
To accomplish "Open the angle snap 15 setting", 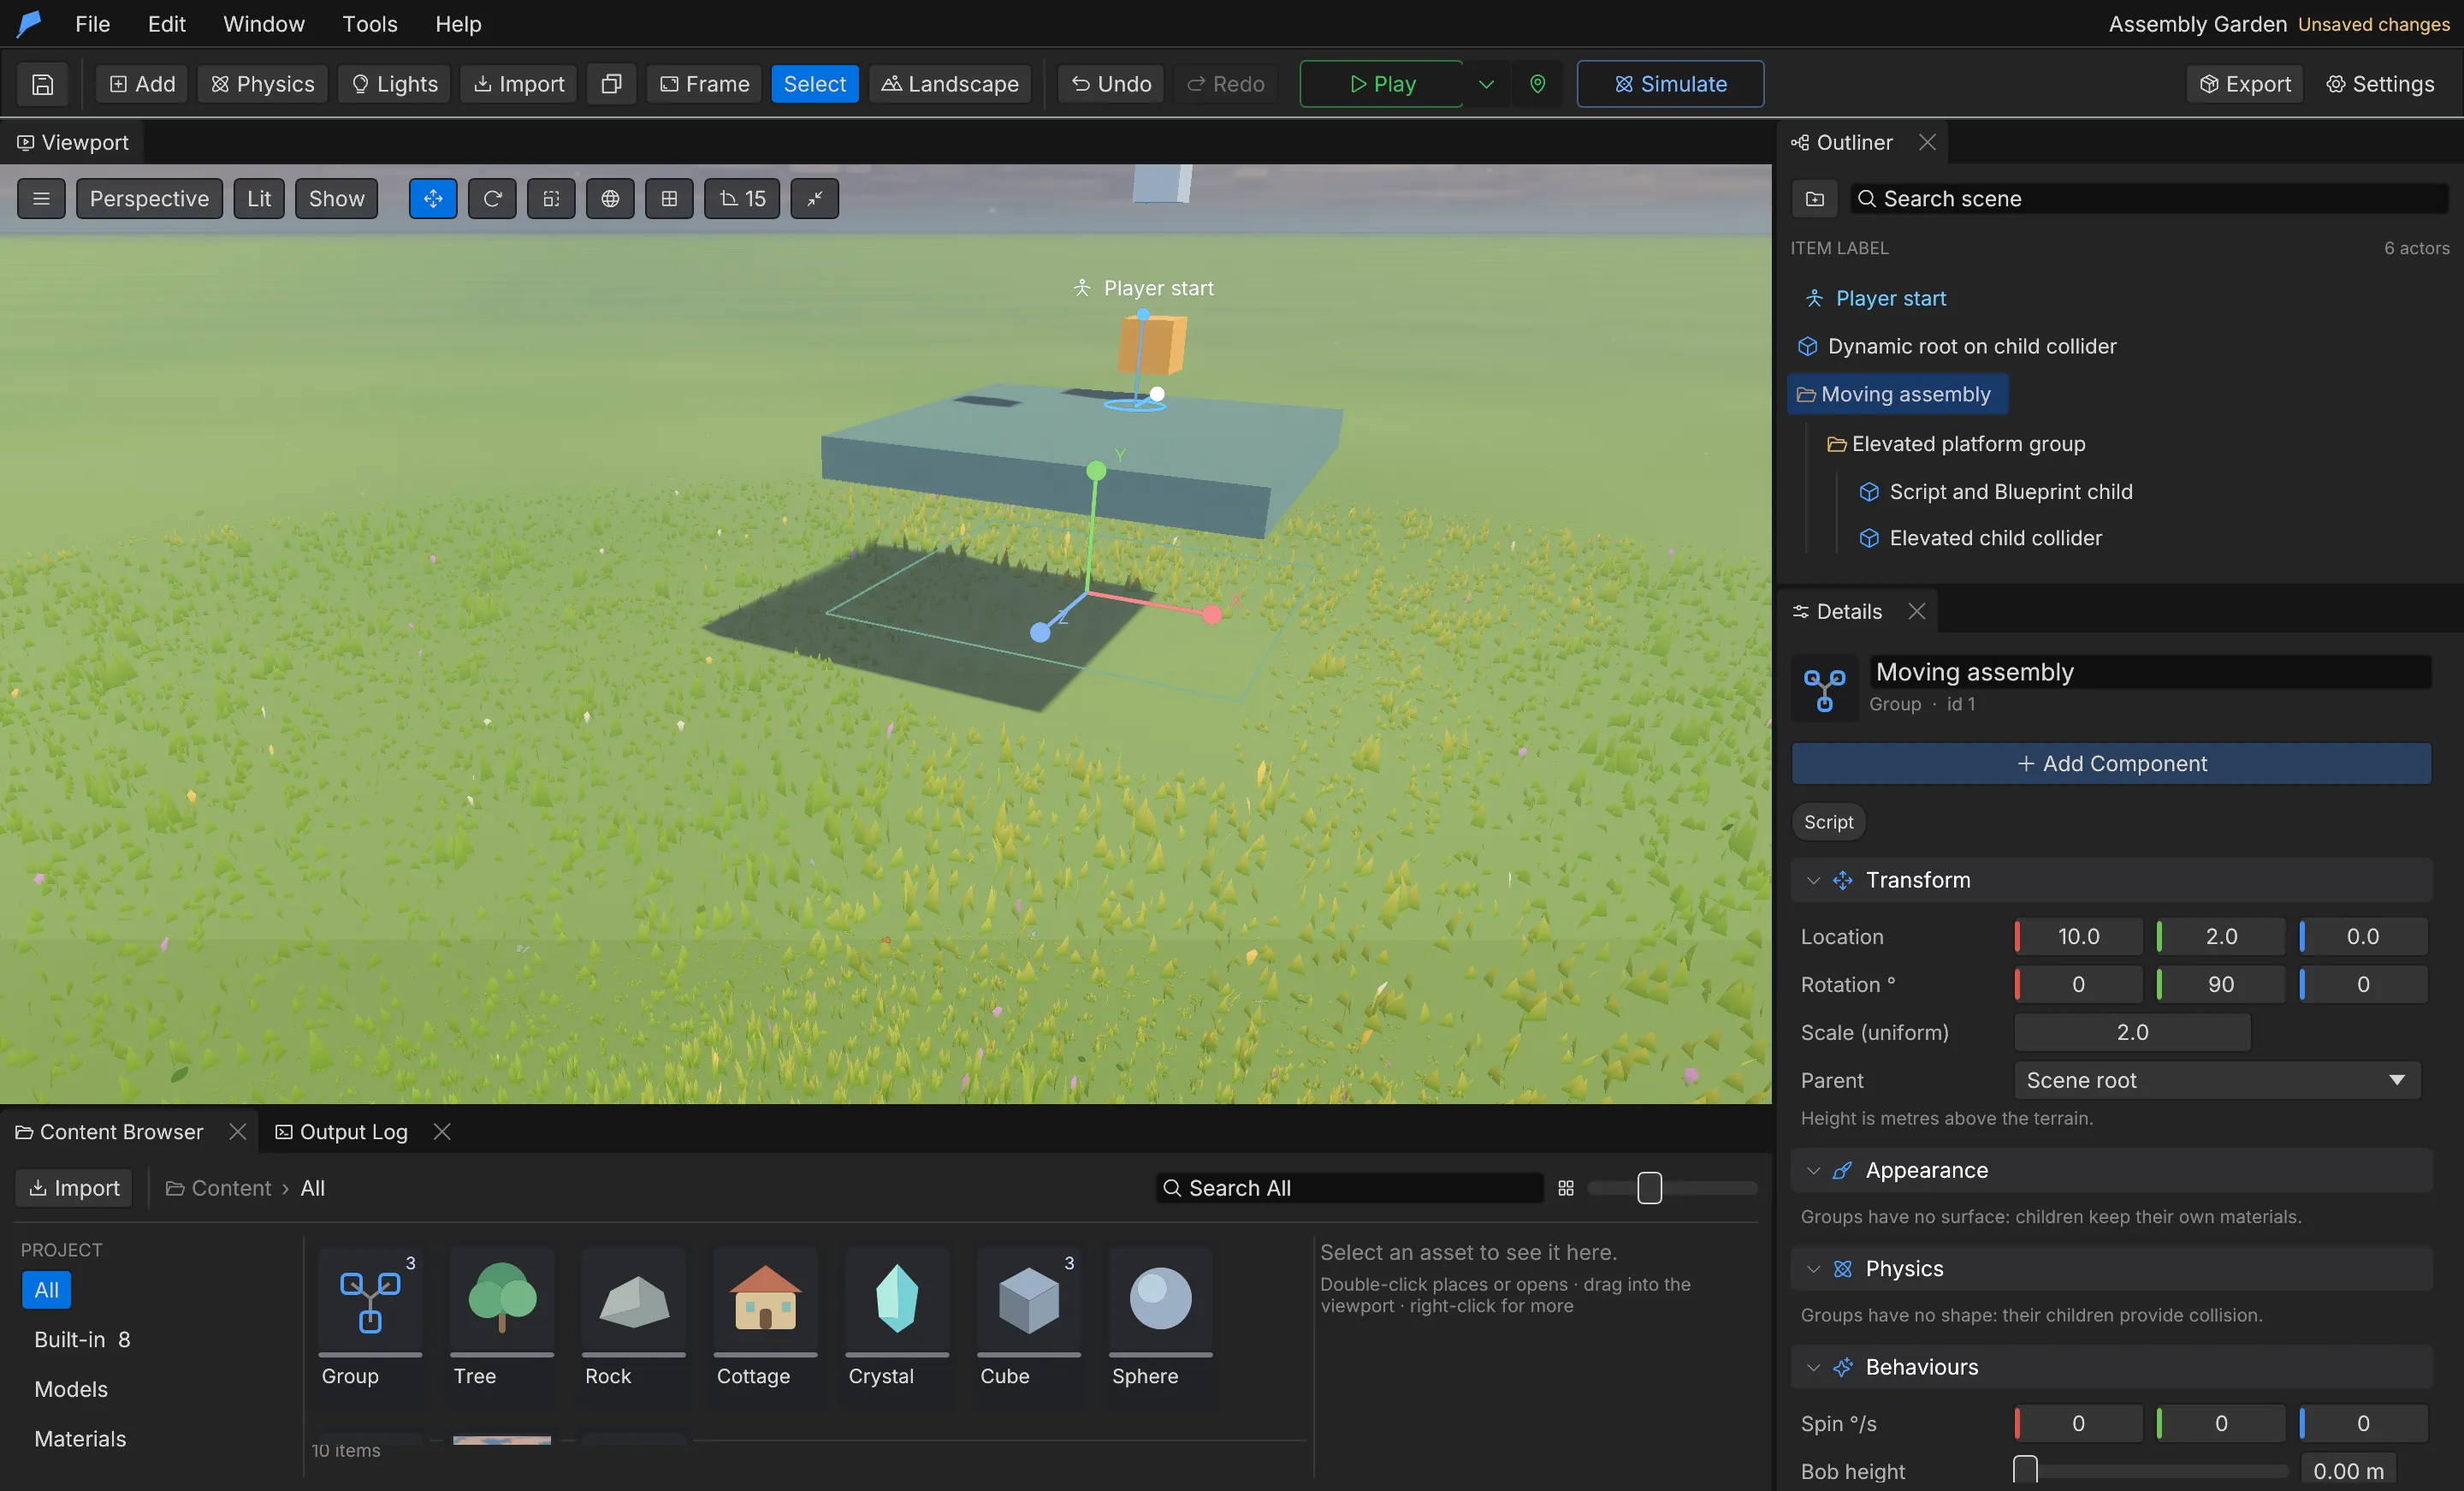I will (742, 198).
